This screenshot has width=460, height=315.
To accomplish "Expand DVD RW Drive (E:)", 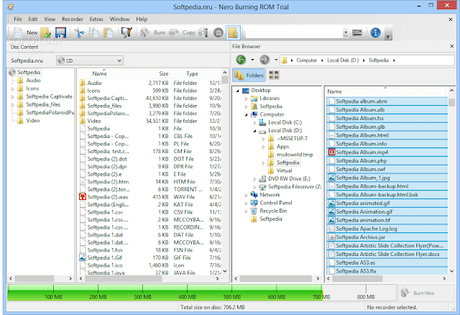I will (x=254, y=179).
